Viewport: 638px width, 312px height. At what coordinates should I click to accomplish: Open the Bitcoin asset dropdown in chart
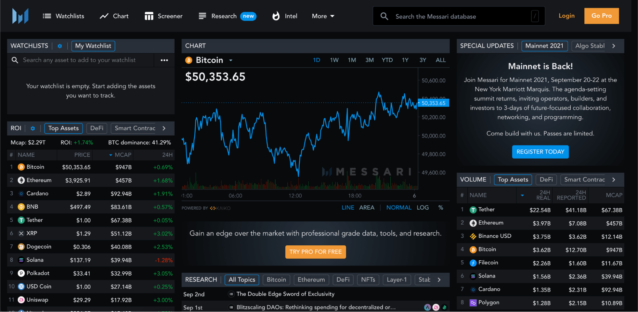coord(231,60)
